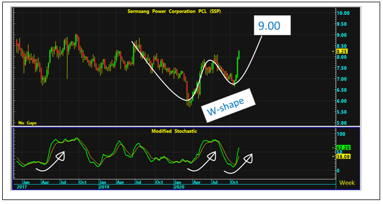Screen dimensions: 383x204
Task: Click the 6.50 price axis label
Action: coord(342,90)
